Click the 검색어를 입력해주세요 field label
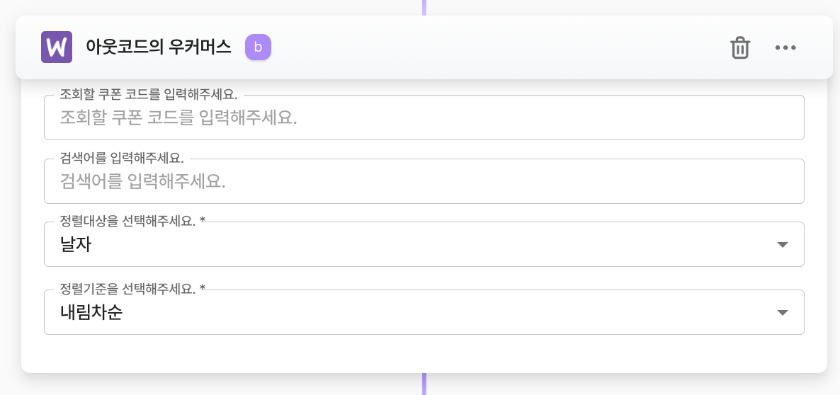 (122, 158)
